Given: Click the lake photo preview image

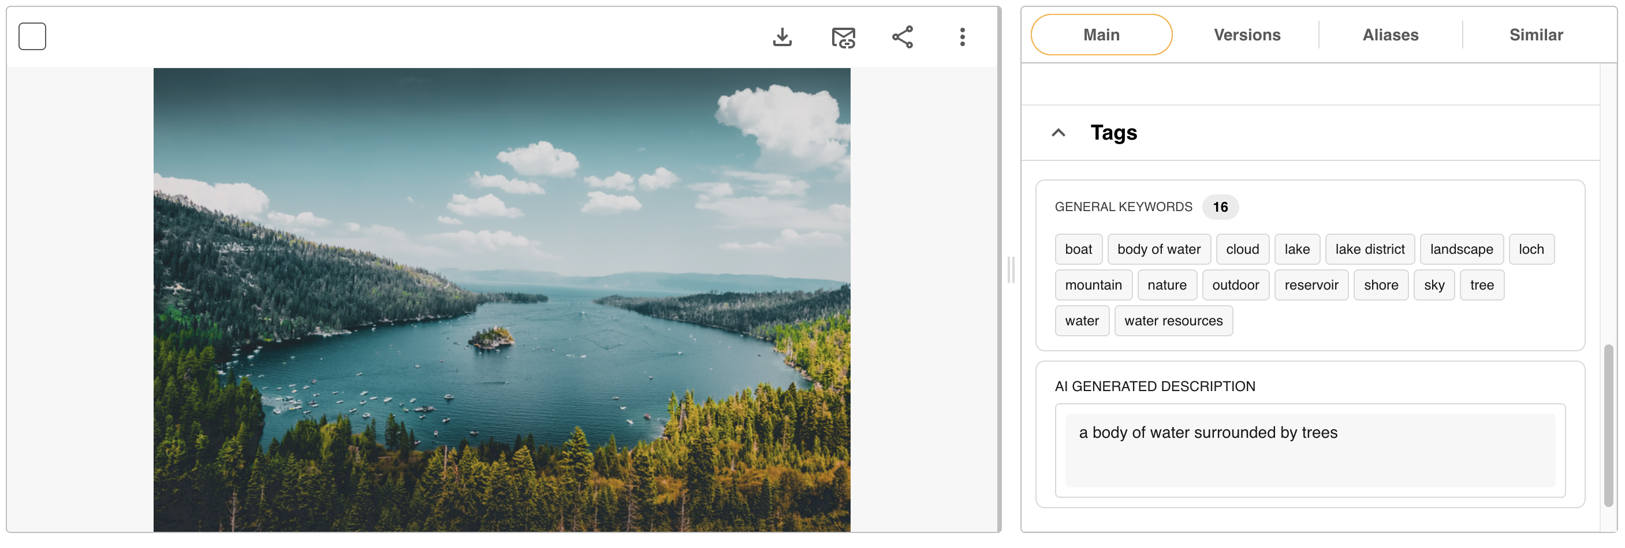Looking at the screenshot, I should 501,300.
